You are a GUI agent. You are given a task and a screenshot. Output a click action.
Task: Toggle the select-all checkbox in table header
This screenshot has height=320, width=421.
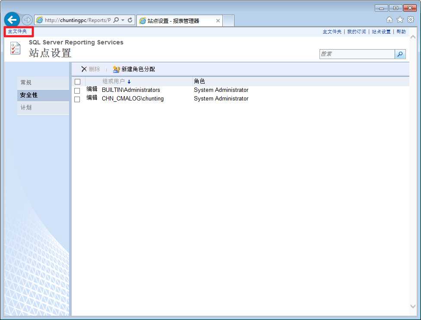[78, 82]
